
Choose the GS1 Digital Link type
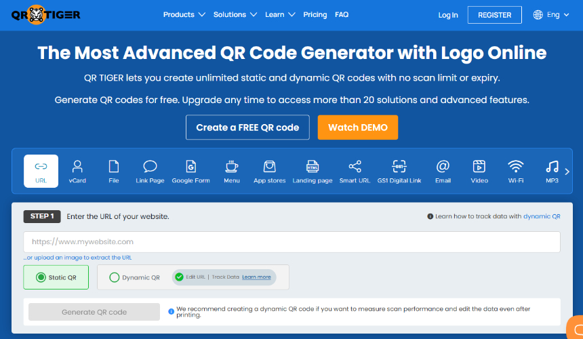[399, 171]
